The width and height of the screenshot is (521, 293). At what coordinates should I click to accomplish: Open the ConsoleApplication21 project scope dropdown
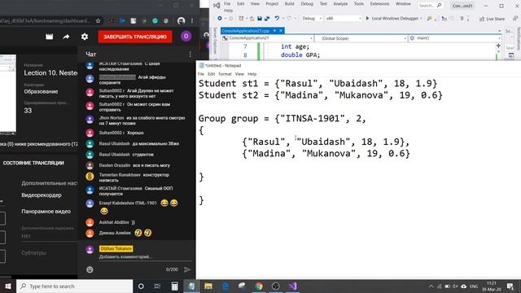tap(268, 38)
